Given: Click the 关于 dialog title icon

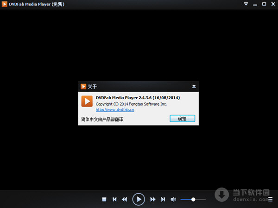Looking at the screenshot, I should [x=83, y=86].
